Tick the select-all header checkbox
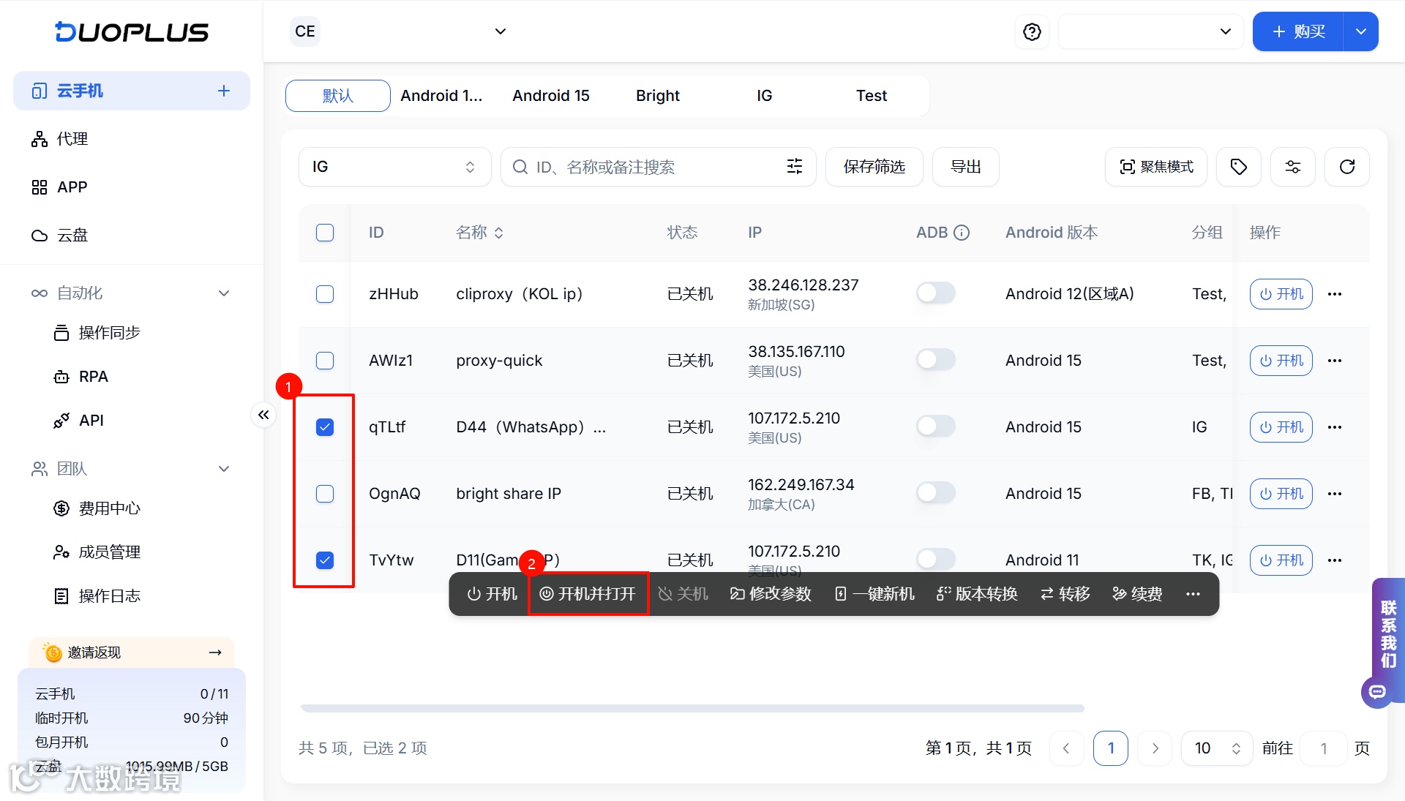Screen dimensions: 1405x801 tap(325, 233)
